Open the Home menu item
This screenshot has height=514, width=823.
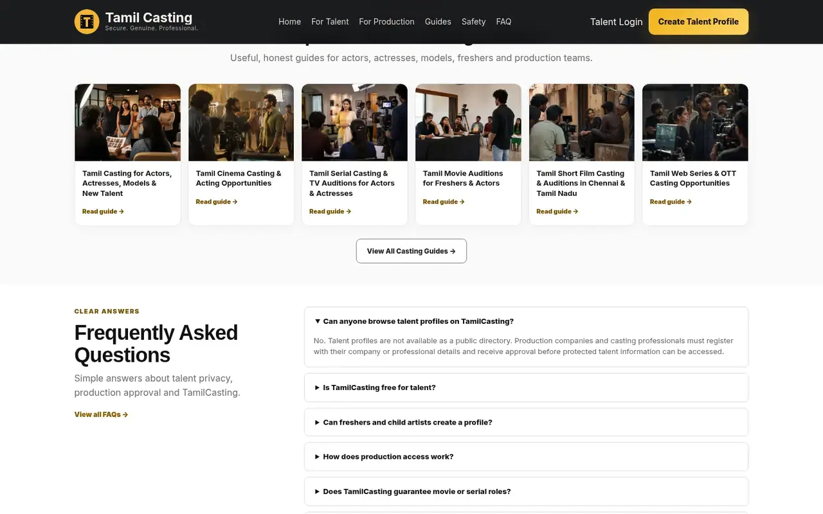tap(289, 21)
